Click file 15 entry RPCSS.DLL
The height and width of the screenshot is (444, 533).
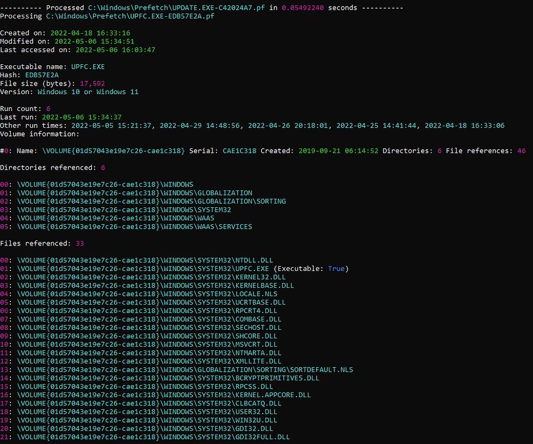click(x=137, y=386)
